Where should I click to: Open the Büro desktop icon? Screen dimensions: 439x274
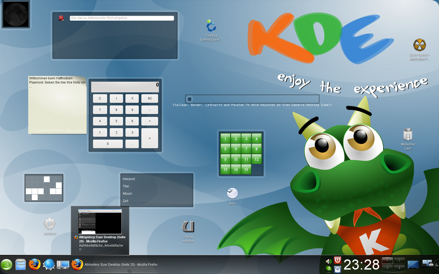tap(232, 194)
